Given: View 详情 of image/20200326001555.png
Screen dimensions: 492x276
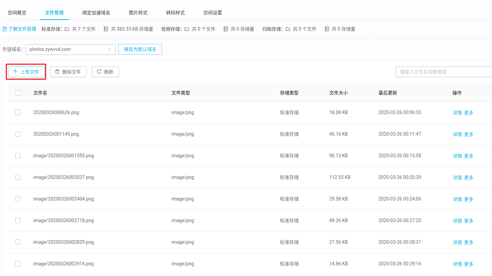Looking at the screenshot, I should pos(457,156).
